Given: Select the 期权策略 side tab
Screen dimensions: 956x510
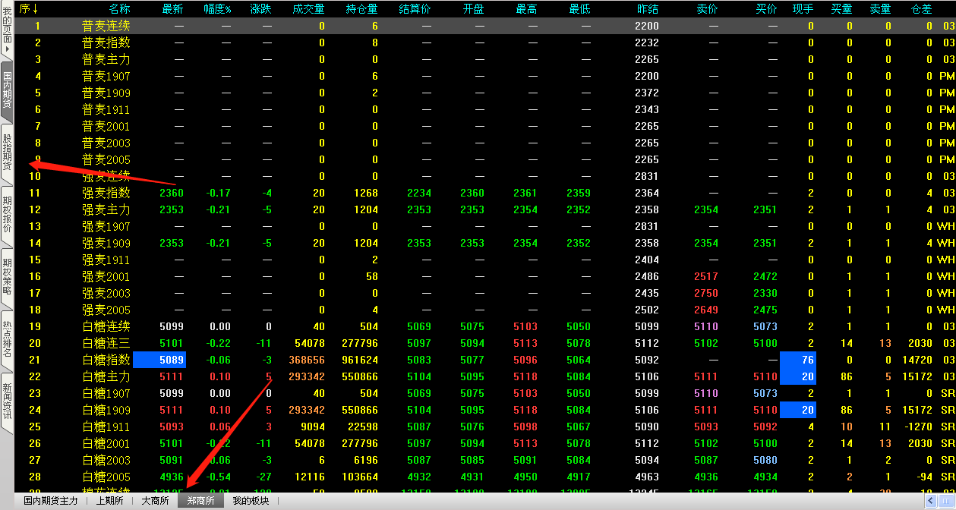Looking at the screenshot, I should [7, 276].
